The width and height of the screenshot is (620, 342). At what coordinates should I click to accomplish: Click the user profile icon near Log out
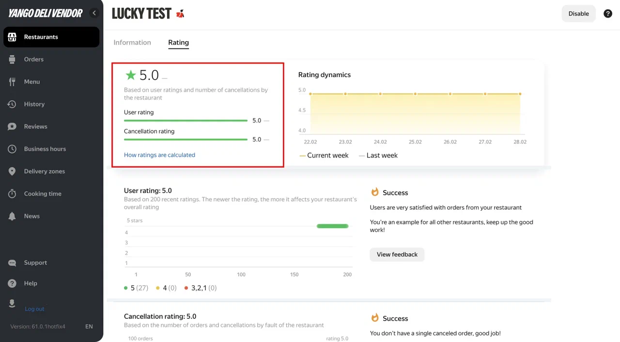pos(13,303)
